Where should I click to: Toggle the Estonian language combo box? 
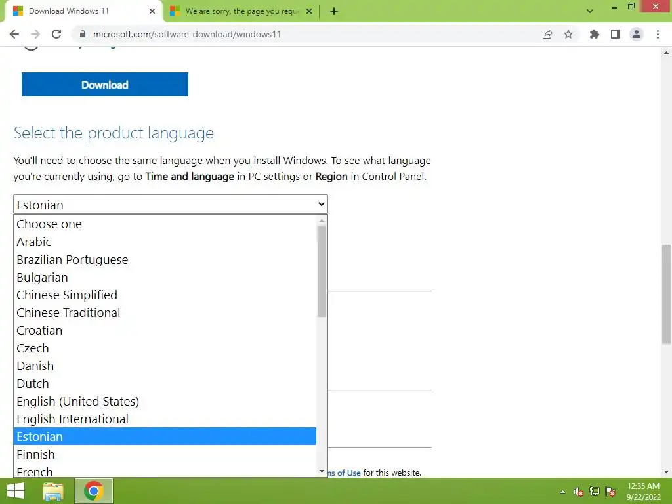pyautogui.click(x=171, y=205)
